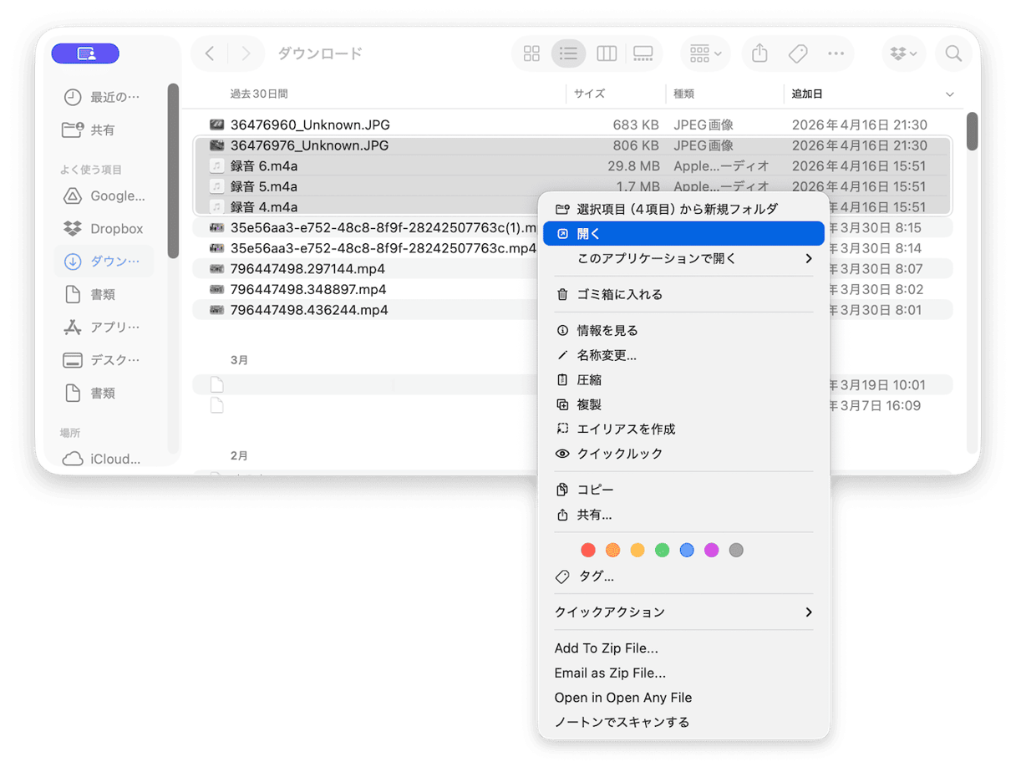Open iCloud Drive in the sidebar
Image resolution: width=1016 pixels, height=767 pixels.
[104, 459]
